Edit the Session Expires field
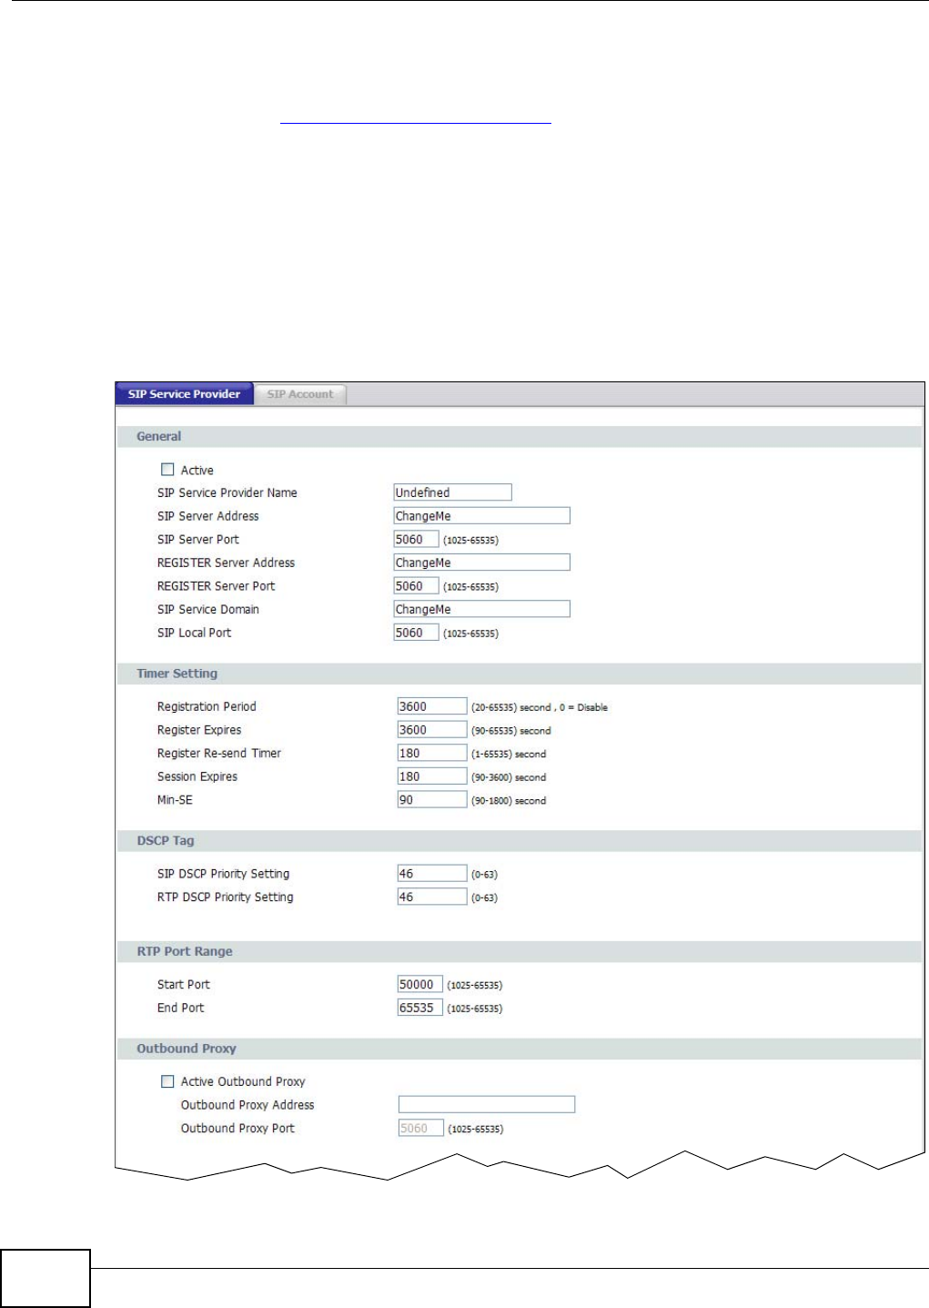 tap(432, 776)
